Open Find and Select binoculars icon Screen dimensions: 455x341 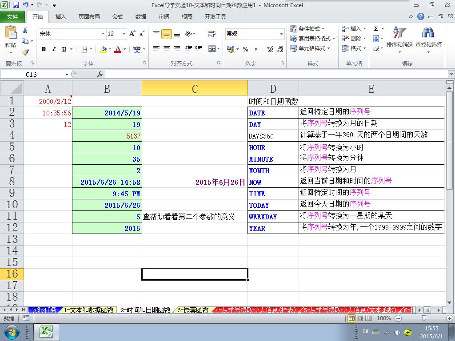point(428,32)
